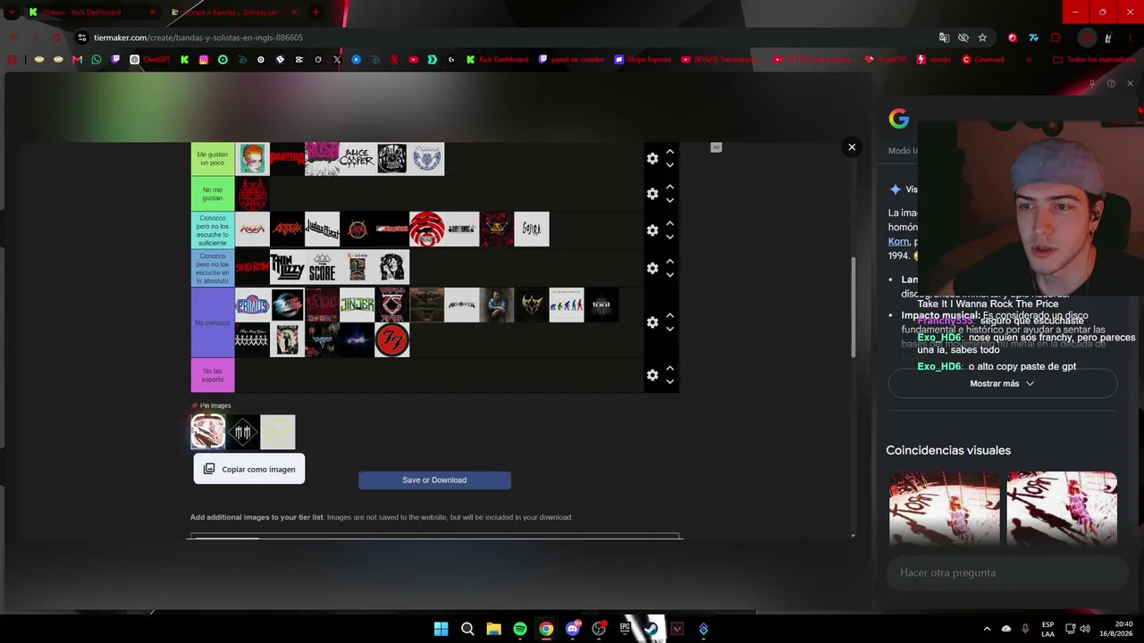Open settings gear for 'escuche en lo absoluto' tier

pos(652,268)
